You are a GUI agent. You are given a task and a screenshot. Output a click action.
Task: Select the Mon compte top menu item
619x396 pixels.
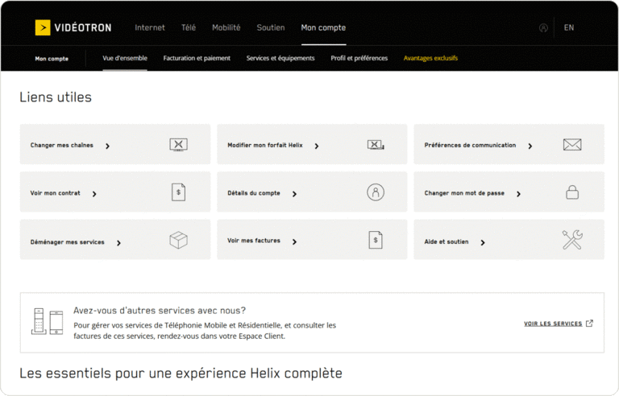click(x=323, y=27)
